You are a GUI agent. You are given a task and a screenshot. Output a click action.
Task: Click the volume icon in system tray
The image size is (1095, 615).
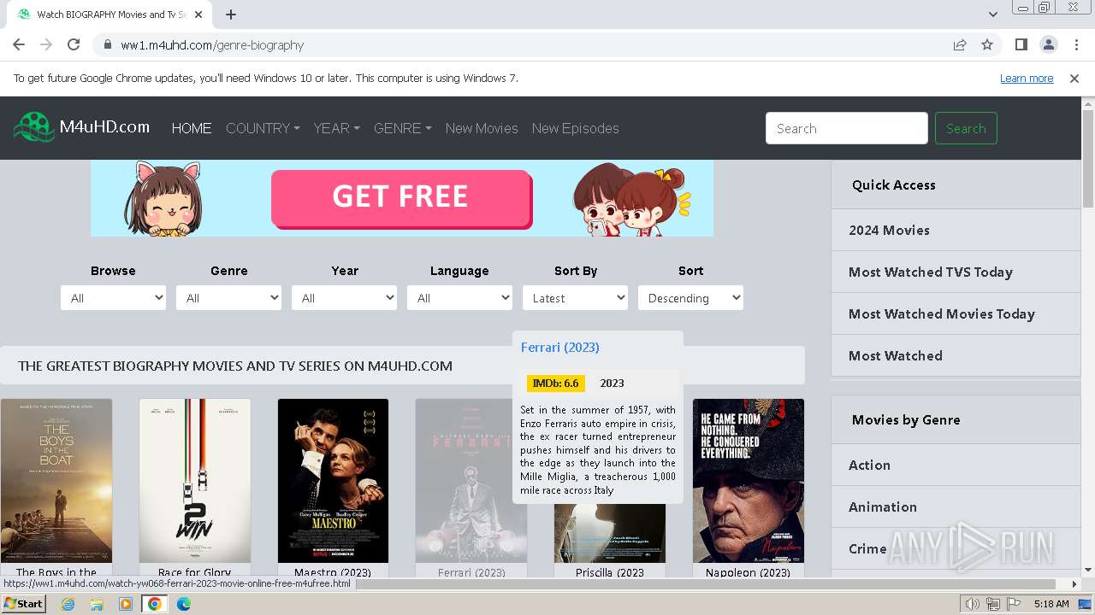(x=973, y=604)
